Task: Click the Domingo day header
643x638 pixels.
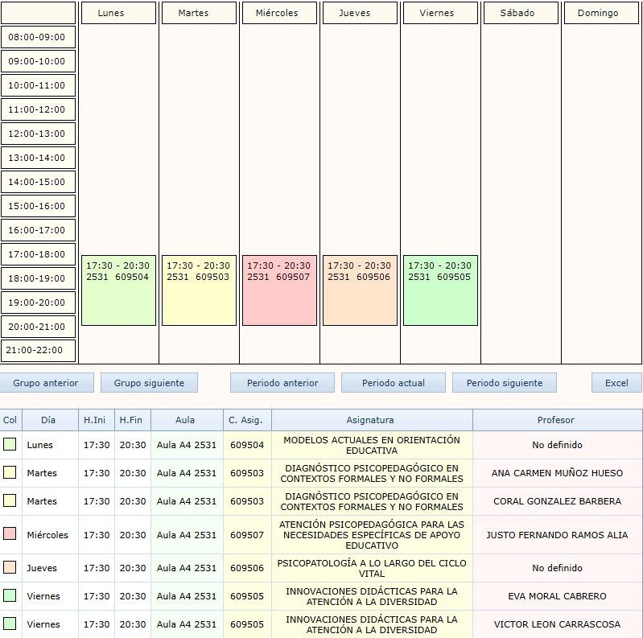Action: coord(601,13)
